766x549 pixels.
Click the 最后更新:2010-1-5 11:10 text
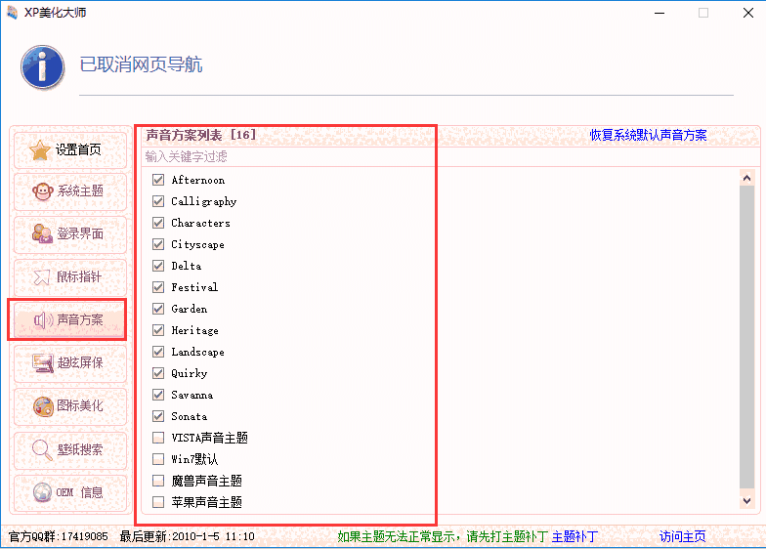point(188,537)
